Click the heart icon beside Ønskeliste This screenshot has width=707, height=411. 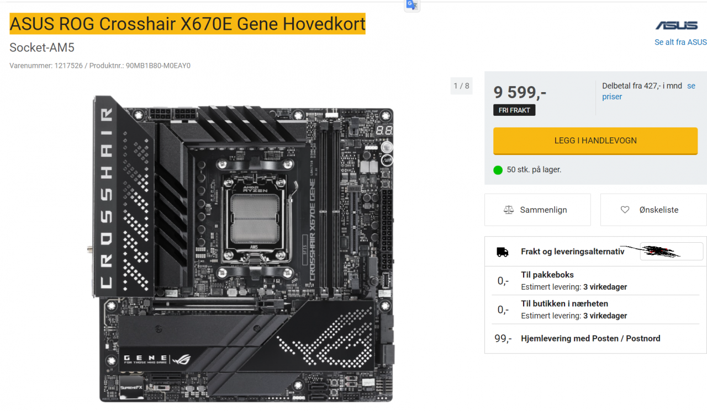[x=625, y=210]
